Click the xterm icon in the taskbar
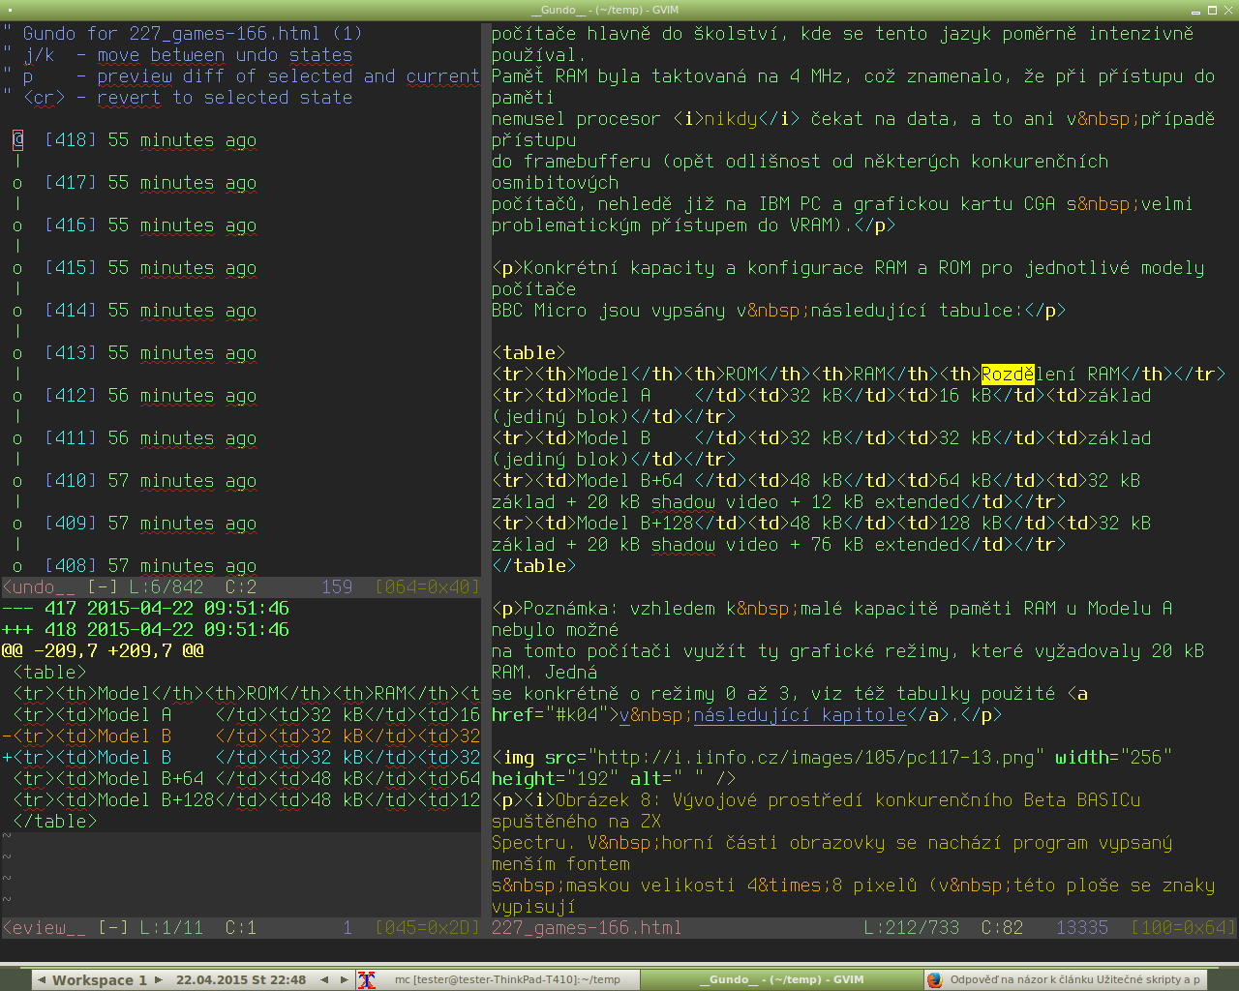 point(366,979)
